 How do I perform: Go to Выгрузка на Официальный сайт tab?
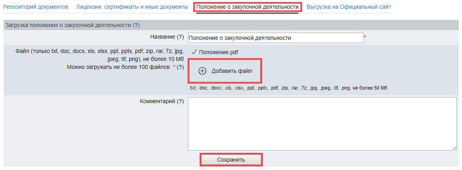point(348,7)
